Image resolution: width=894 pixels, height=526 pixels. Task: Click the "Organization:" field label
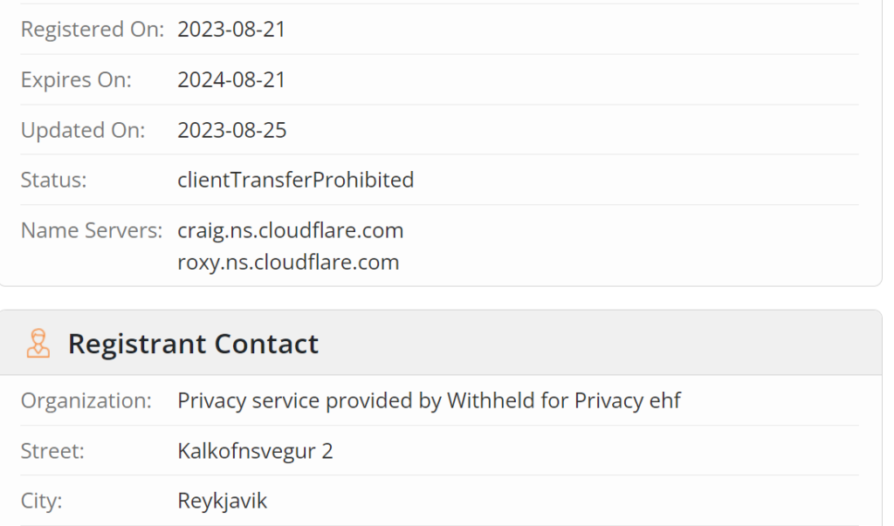coord(86,401)
